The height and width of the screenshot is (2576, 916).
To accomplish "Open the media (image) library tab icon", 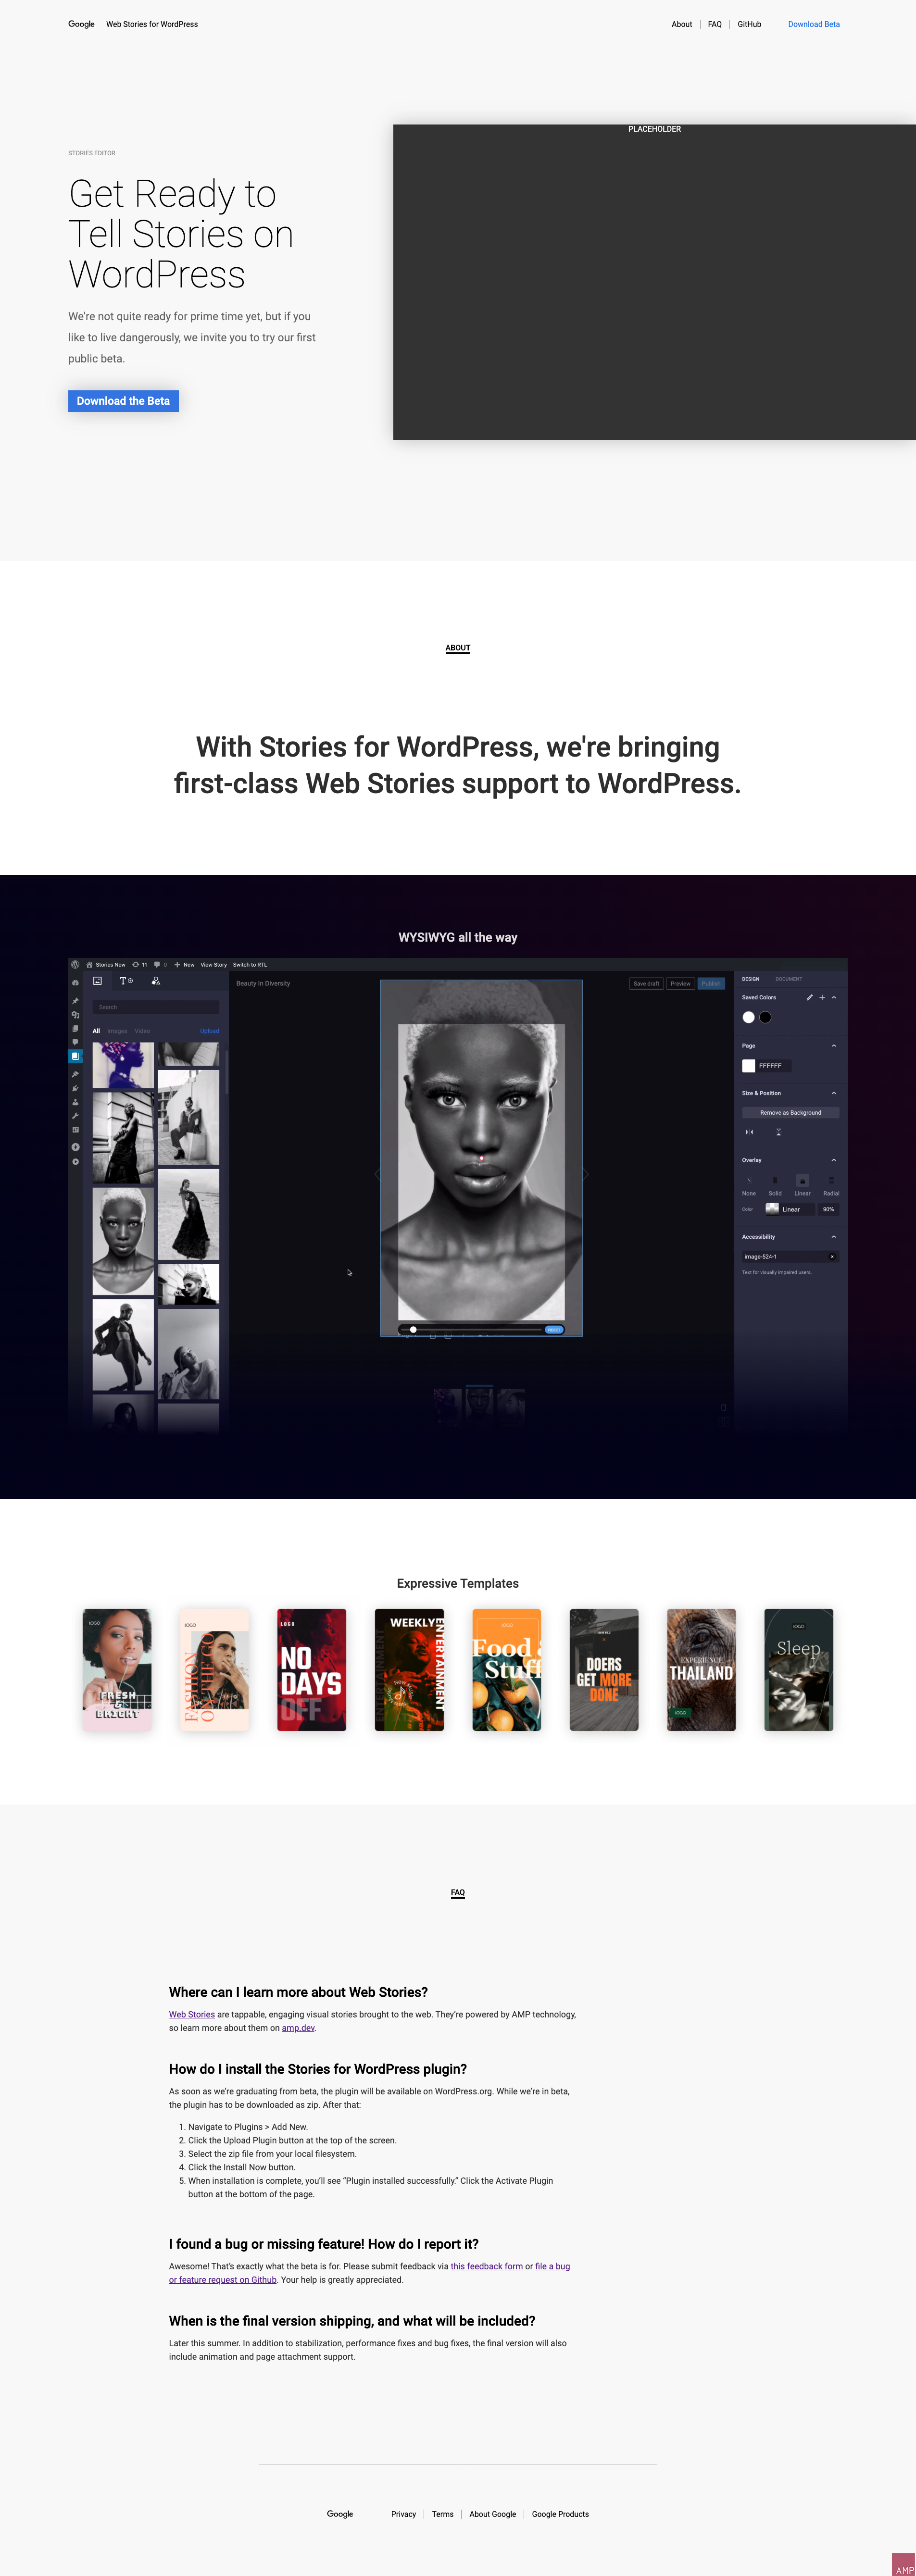I will pos(97,981).
